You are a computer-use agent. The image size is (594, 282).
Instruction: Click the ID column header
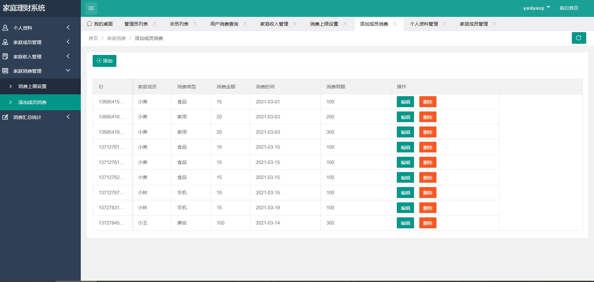112,87
